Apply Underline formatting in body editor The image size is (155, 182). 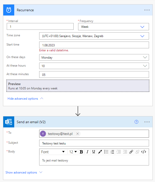[x=94, y=152]
